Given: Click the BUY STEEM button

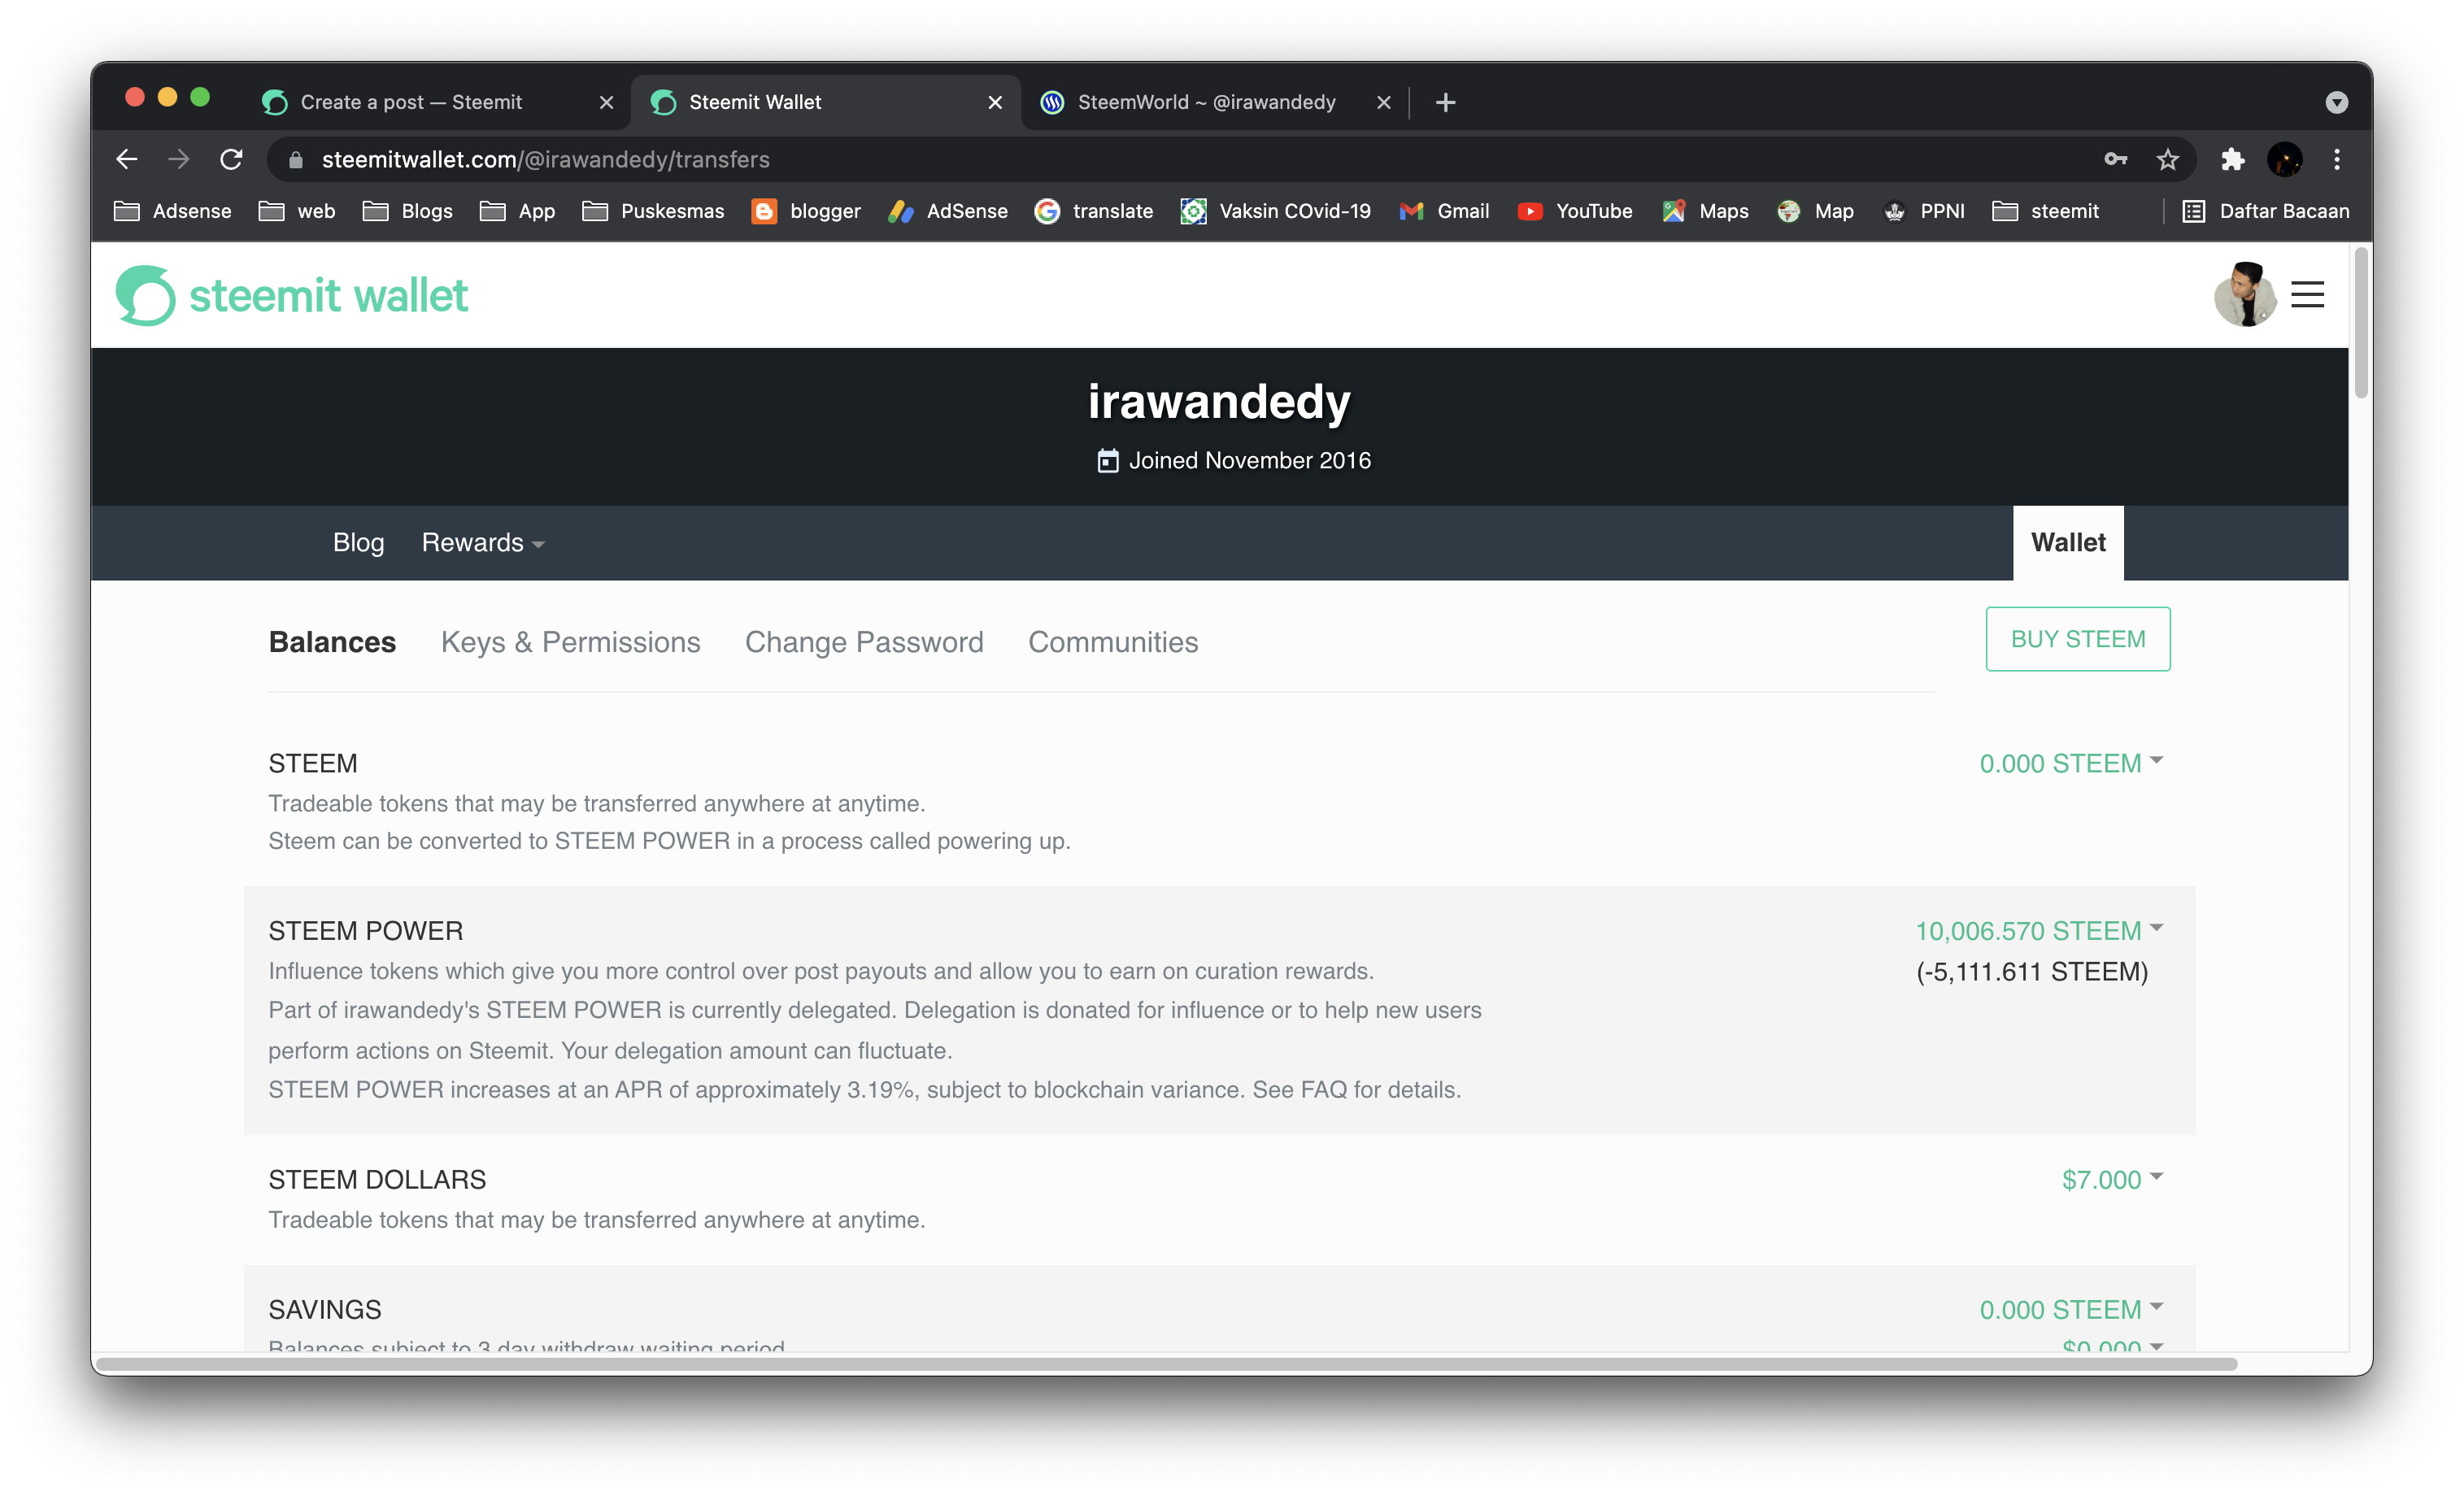Looking at the screenshot, I should click(x=2077, y=639).
